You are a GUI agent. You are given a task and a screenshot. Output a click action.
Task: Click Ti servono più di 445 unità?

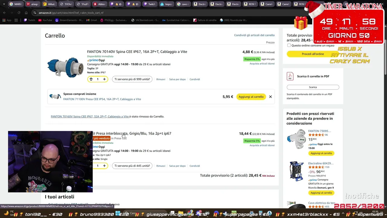(132, 166)
